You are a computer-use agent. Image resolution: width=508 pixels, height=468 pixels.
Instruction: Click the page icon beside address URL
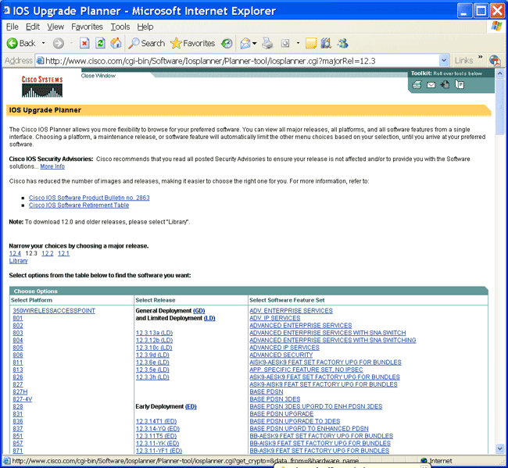[x=40, y=61]
